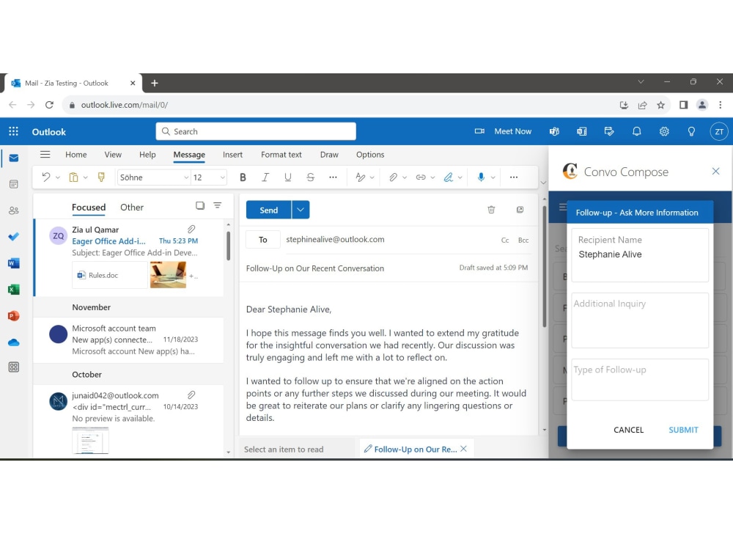
Task: Launch Microsoft Word from the sidebar
Action: click(13, 263)
